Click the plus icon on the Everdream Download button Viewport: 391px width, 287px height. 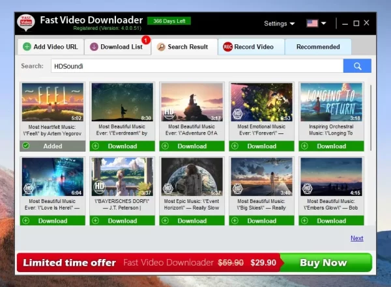pos(96,146)
